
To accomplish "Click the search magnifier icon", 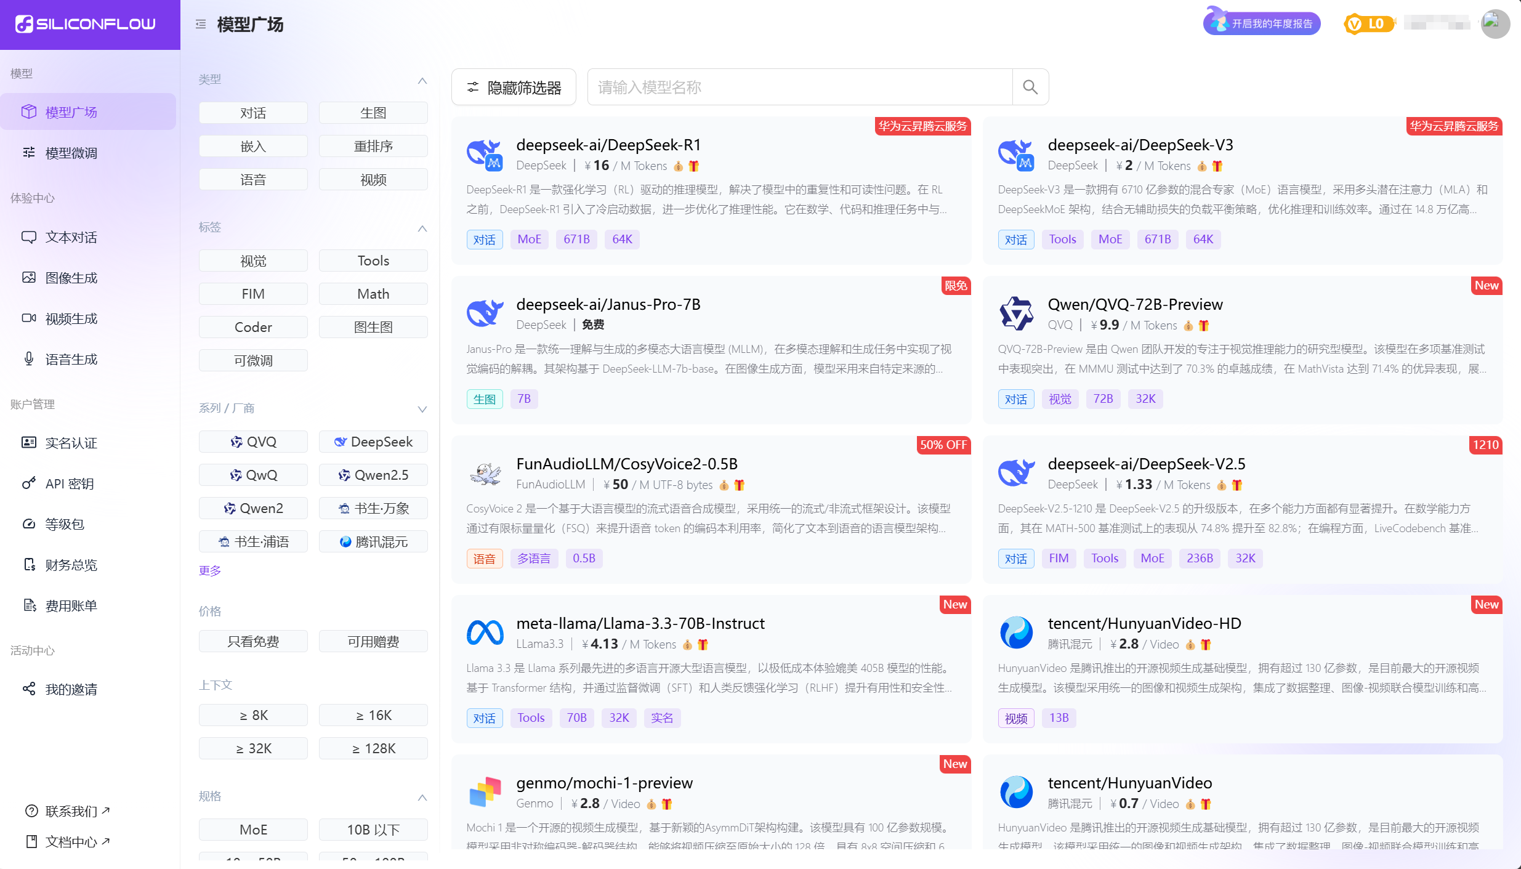I will (x=1030, y=87).
